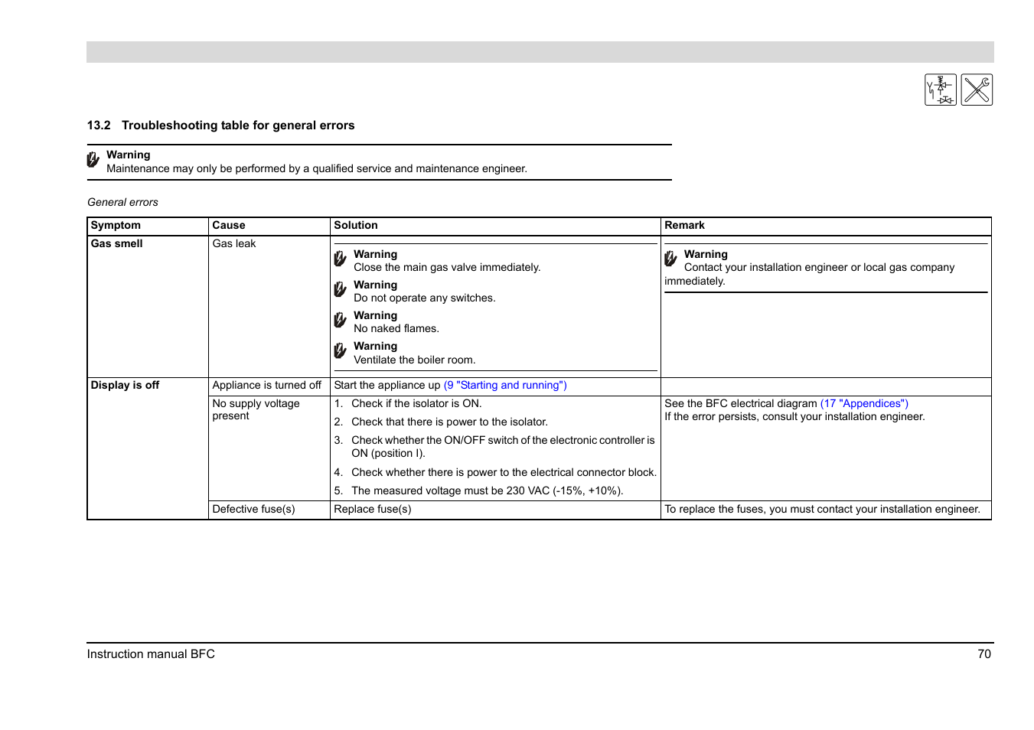This screenshot has height=730, width=1034.
Task: Click the 'Appliance is turned off' cause
Action: [267, 385]
